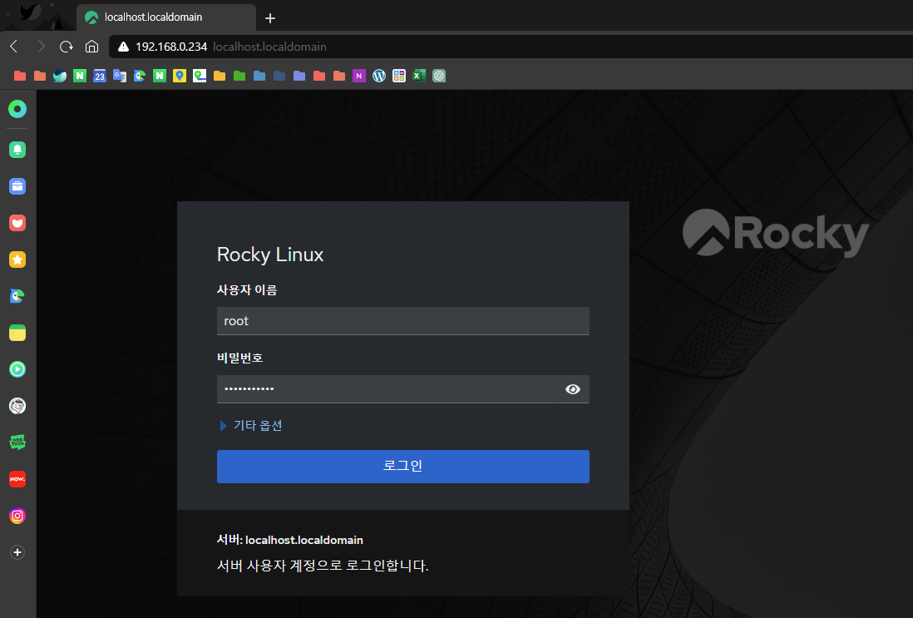Open the Papago parrot icon in left sidebar
The image size is (913, 618).
click(17, 296)
